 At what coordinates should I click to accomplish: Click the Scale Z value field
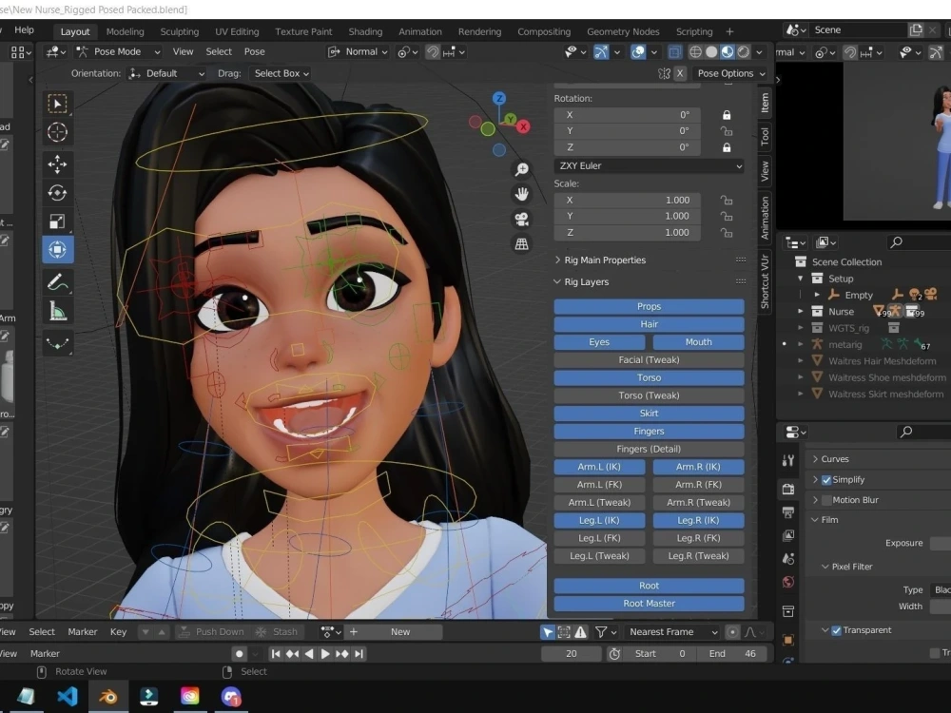[x=627, y=233]
